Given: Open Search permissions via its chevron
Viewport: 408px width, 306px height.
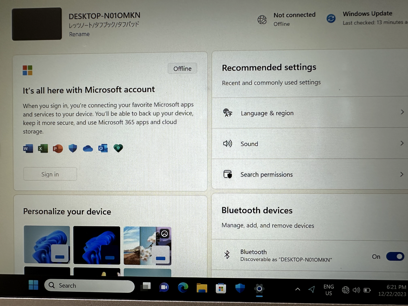Looking at the screenshot, I should click(402, 174).
